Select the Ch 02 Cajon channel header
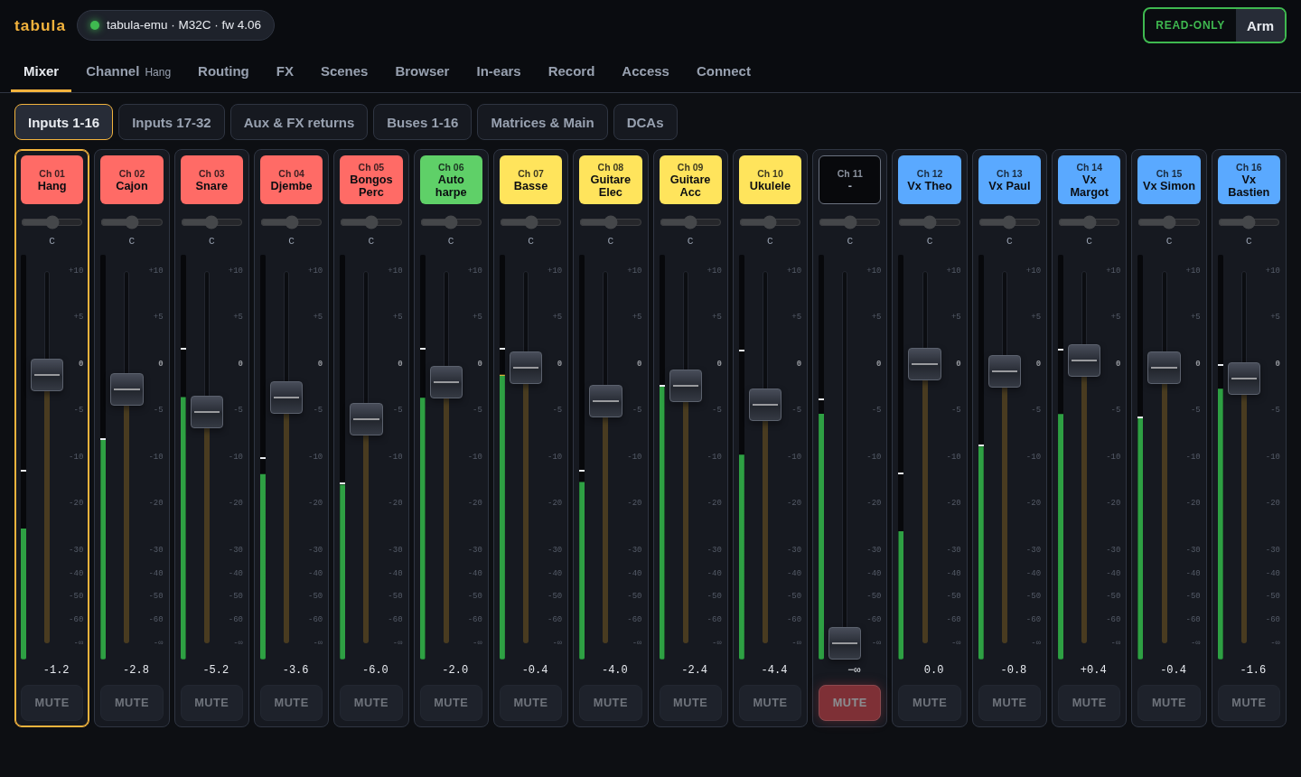Image resolution: width=1301 pixels, height=777 pixels. [x=132, y=180]
